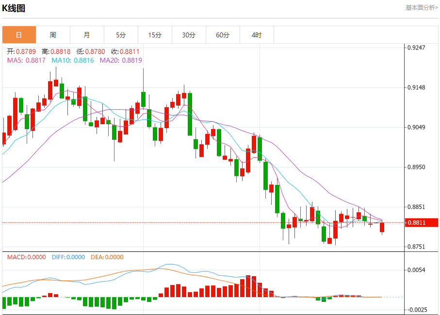Click the DIFF:0.0000 label
The image size is (440, 315).
tap(68, 257)
